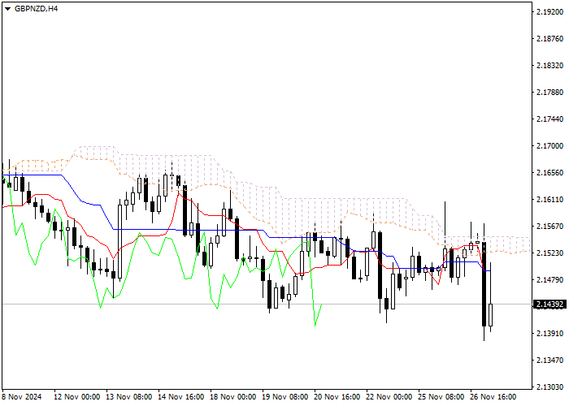Click the 2.16560 price axis label
This screenshot has width=569, height=406.
tap(549, 173)
